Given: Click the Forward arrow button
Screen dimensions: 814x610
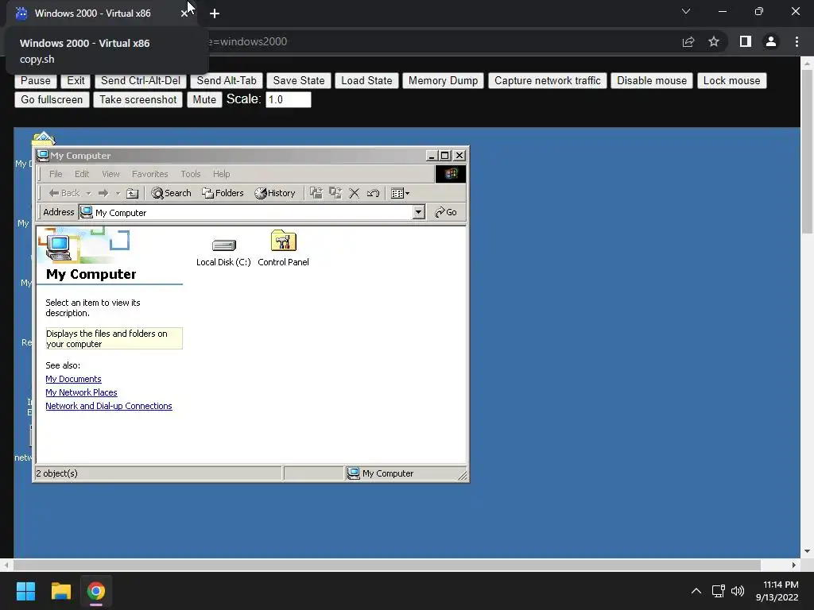Looking at the screenshot, I should [x=103, y=194].
